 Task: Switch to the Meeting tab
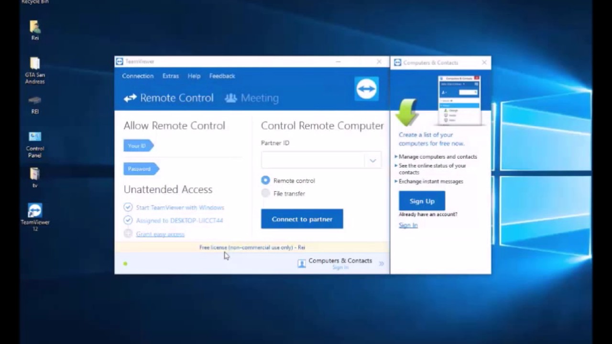252,98
